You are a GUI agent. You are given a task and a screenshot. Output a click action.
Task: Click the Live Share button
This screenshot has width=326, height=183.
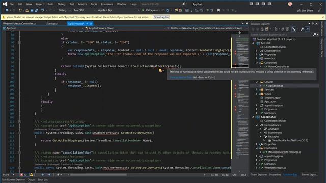[x=305, y=10]
